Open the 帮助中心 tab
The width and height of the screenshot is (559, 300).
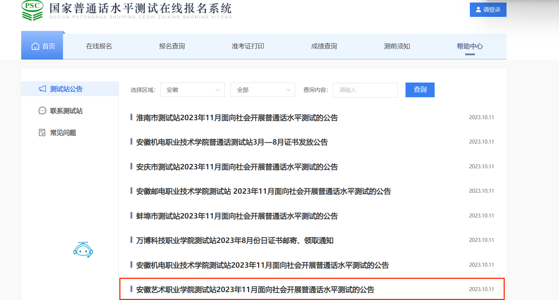point(469,46)
